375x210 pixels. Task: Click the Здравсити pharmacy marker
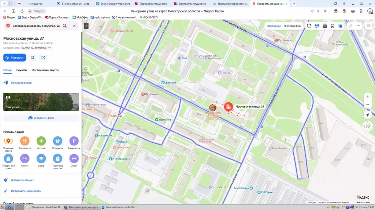tap(157, 120)
